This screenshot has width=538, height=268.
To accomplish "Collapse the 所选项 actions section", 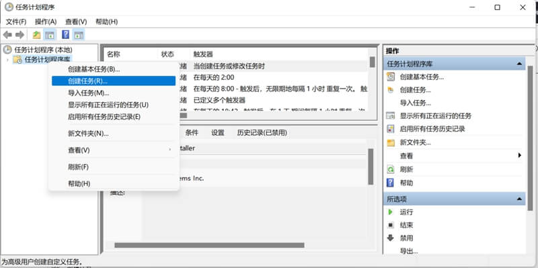I will (519, 199).
